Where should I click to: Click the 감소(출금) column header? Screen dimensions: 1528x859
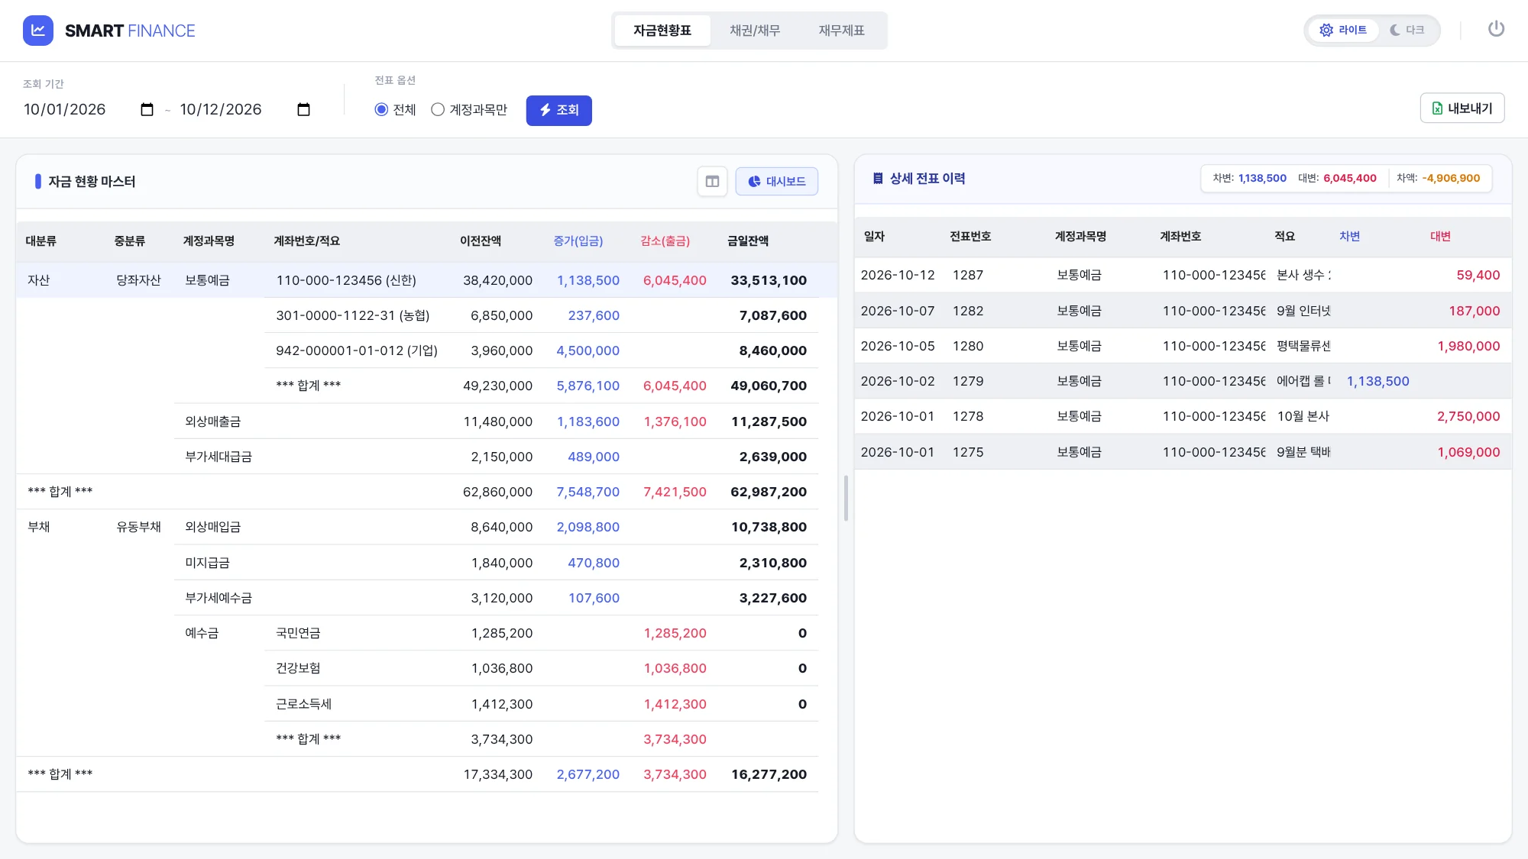pos(665,241)
